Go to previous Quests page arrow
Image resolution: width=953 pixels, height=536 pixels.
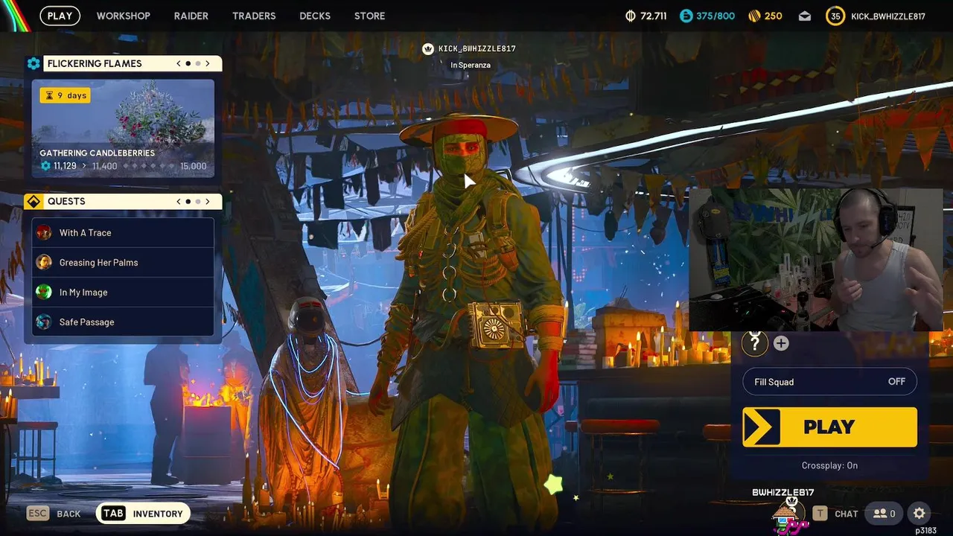(x=179, y=201)
